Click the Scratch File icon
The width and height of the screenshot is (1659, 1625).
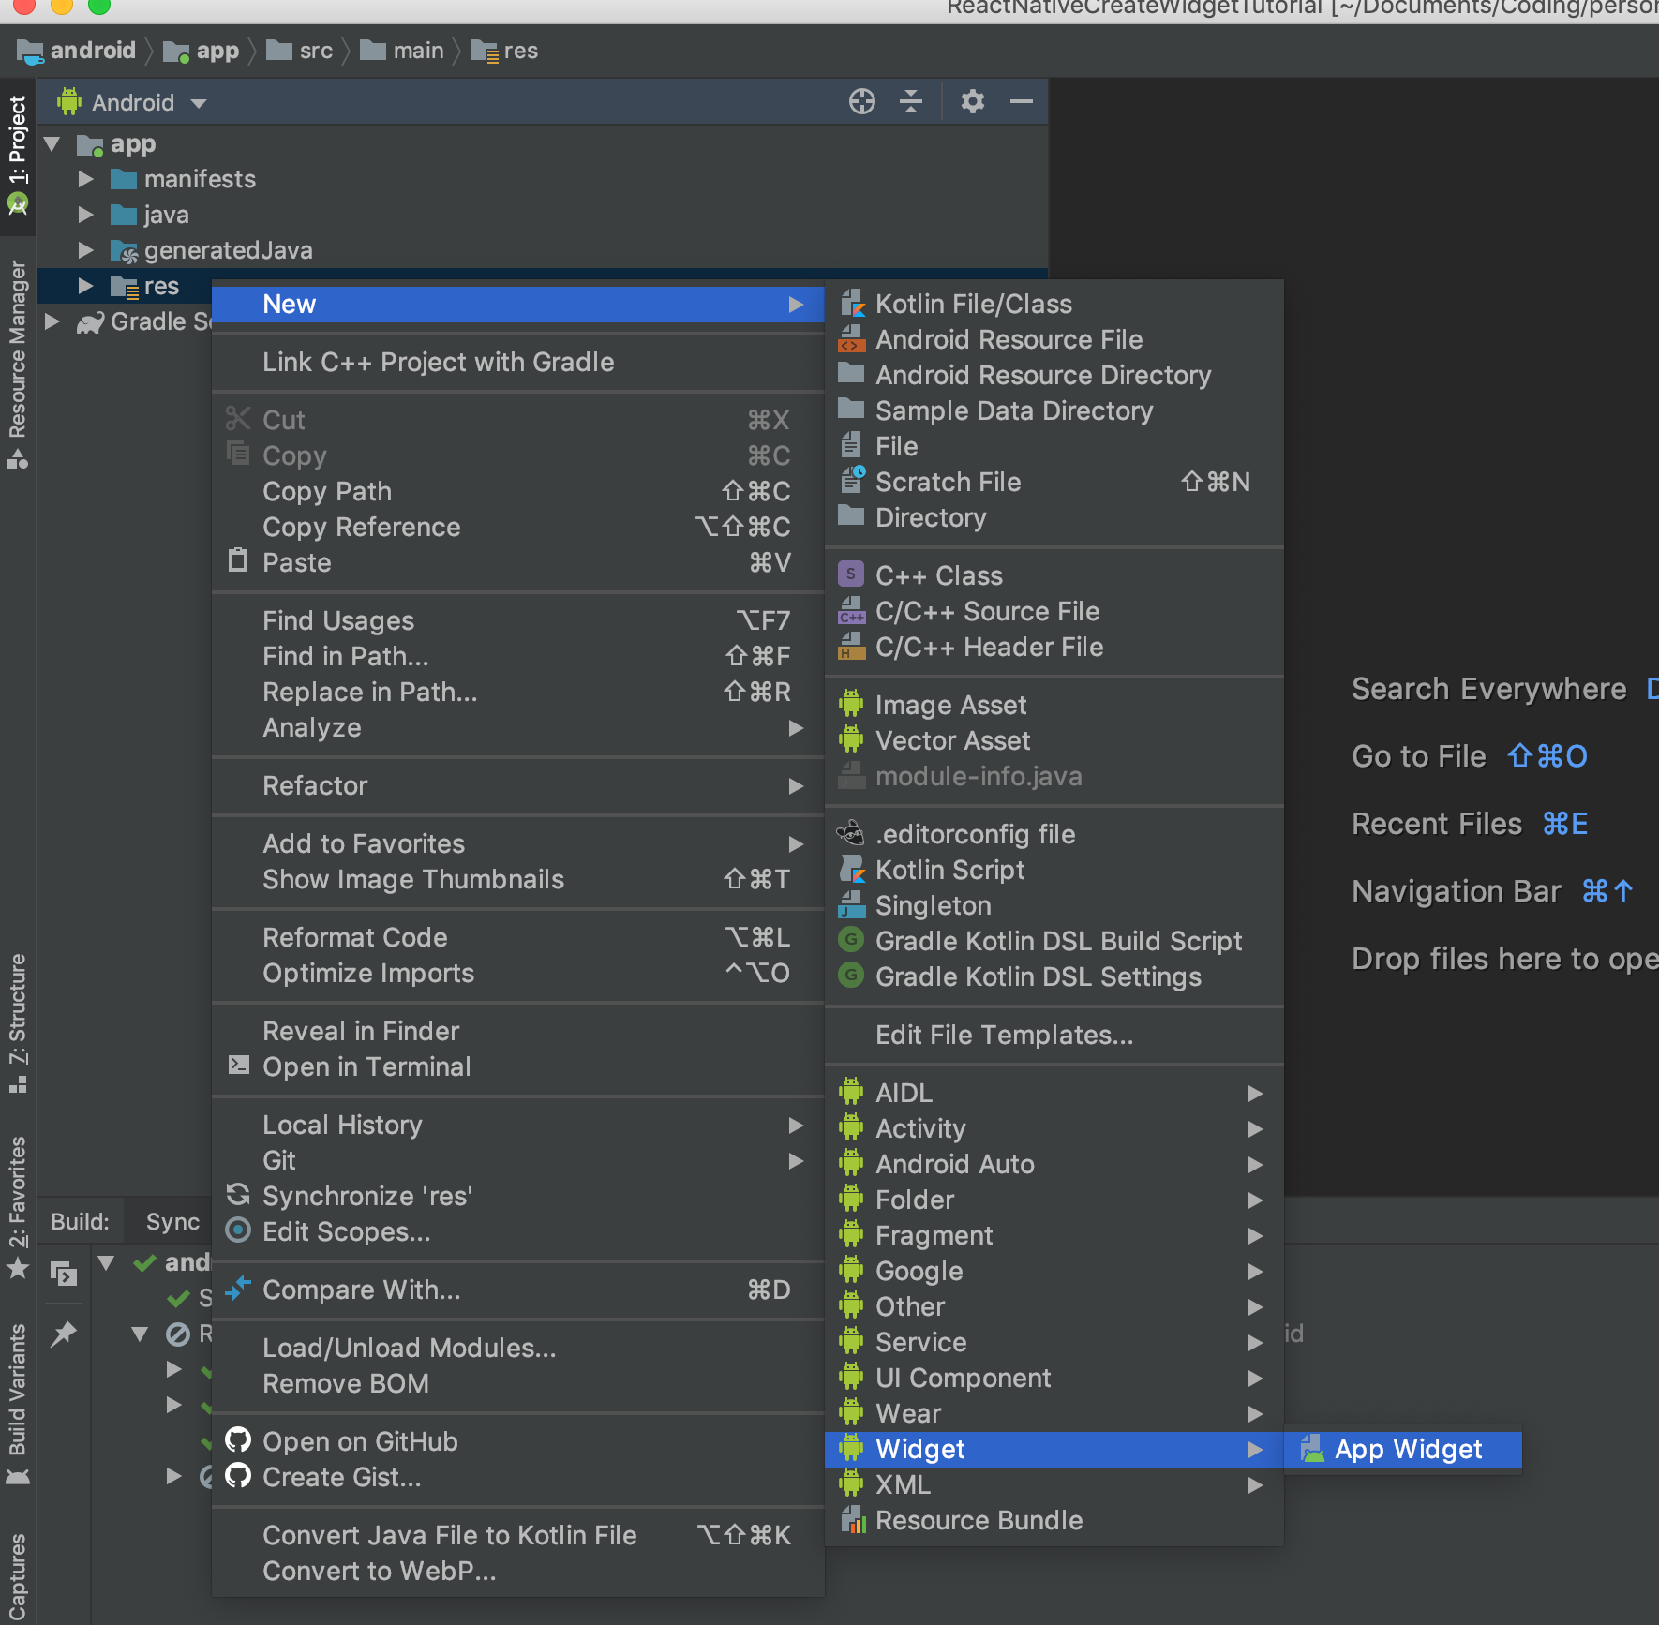tap(851, 482)
